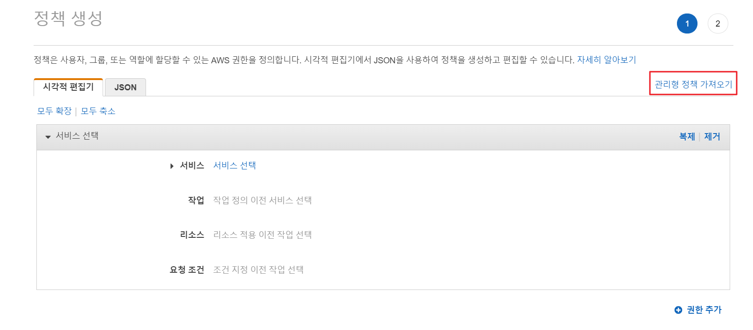The height and width of the screenshot is (330, 753).
Task: Go to step 1 circle
Action: [x=687, y=24]
